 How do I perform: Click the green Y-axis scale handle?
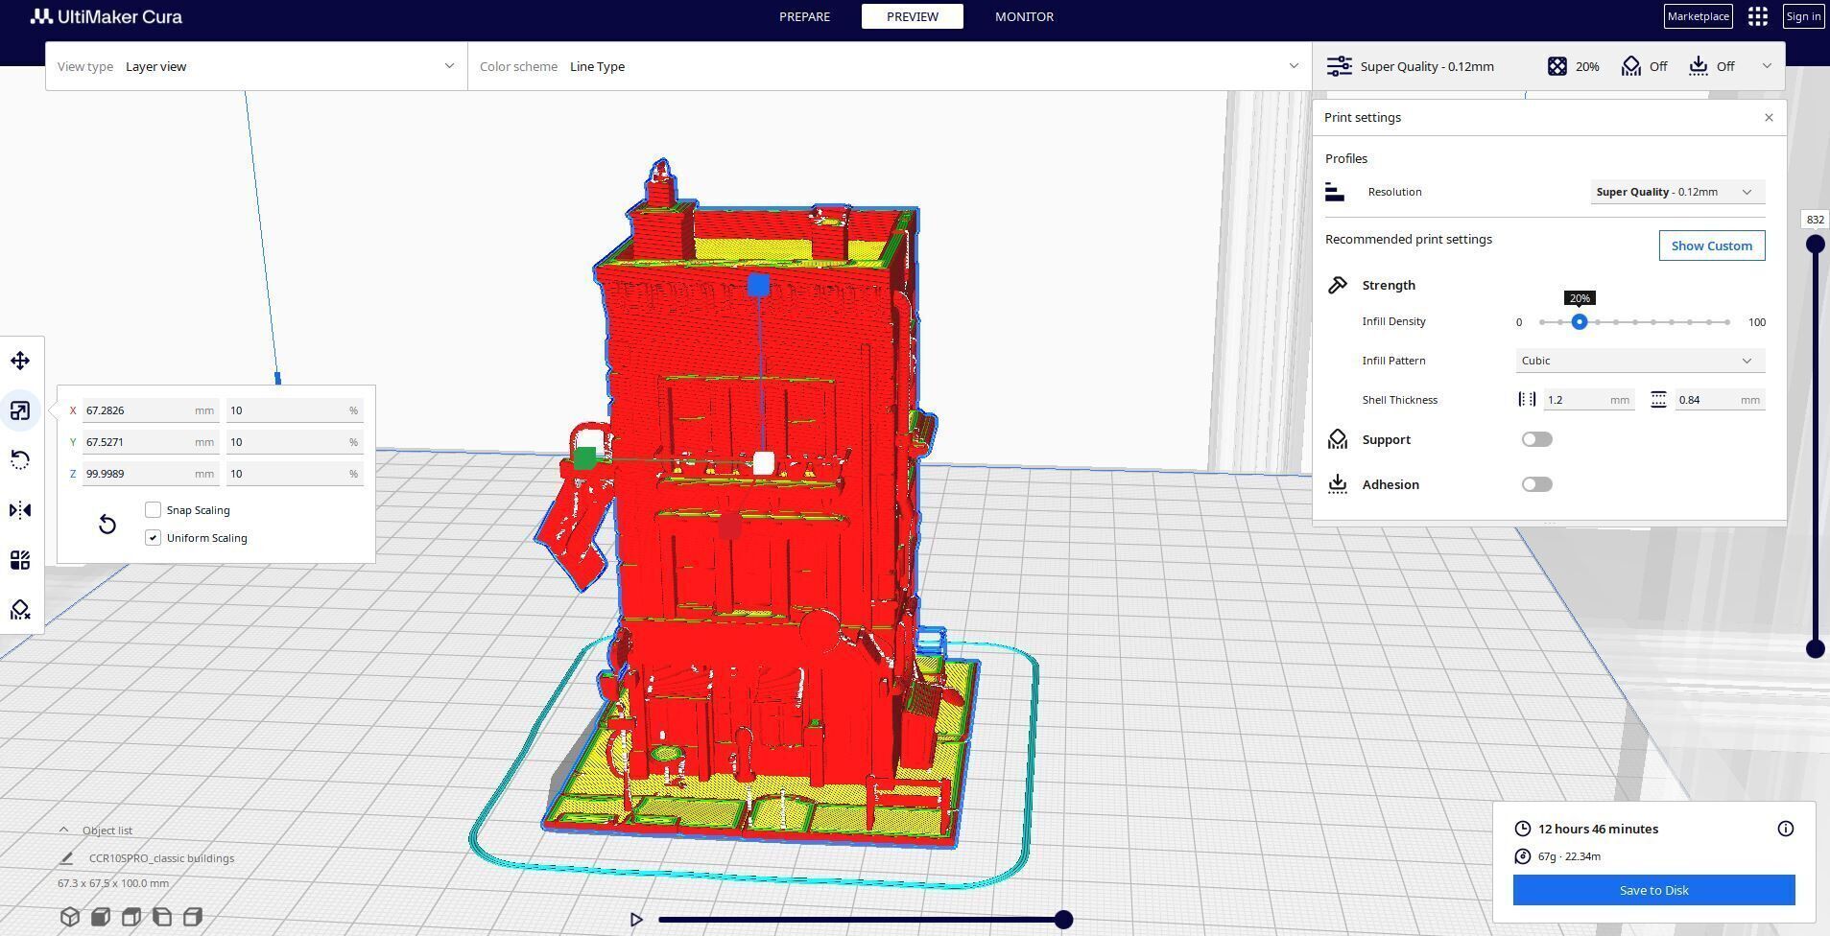[x=584, y=459]
